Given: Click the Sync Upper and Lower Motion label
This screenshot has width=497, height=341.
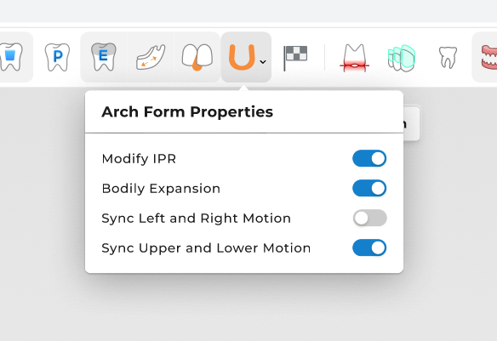Looking at the screenshot, I should point(206,248).
